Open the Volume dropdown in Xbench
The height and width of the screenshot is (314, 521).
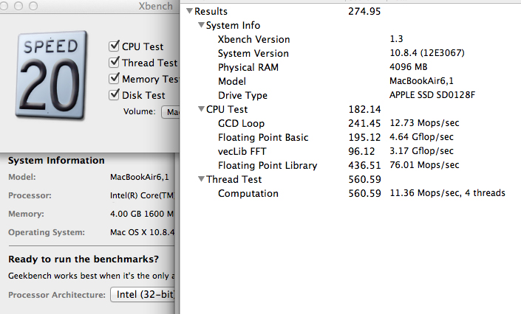(171, 112)
